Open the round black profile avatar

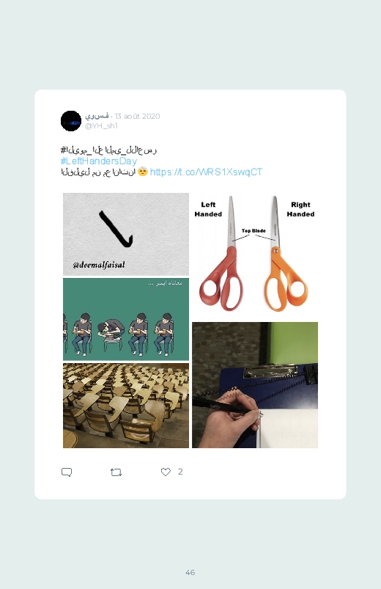click(x=71, y=121)
